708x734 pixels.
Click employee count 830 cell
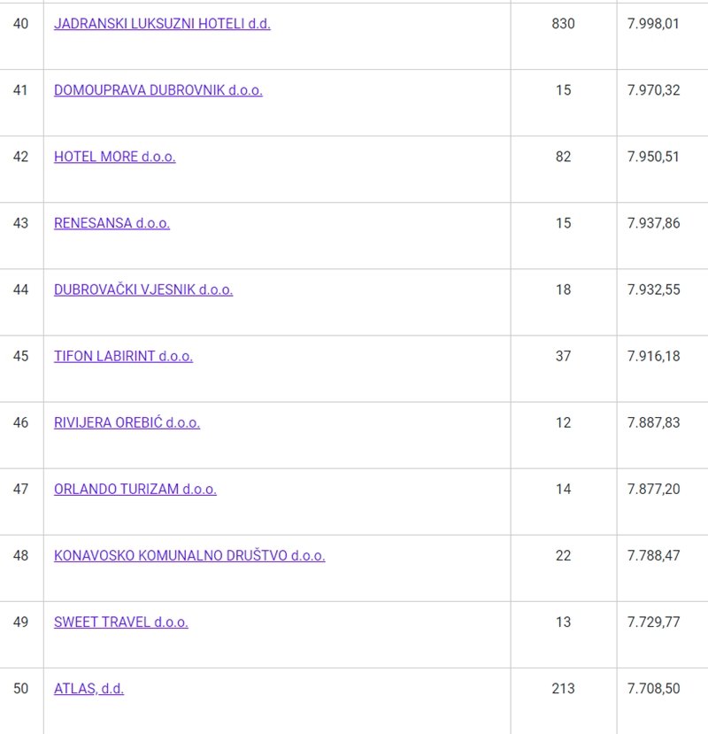tap(563, 24)
